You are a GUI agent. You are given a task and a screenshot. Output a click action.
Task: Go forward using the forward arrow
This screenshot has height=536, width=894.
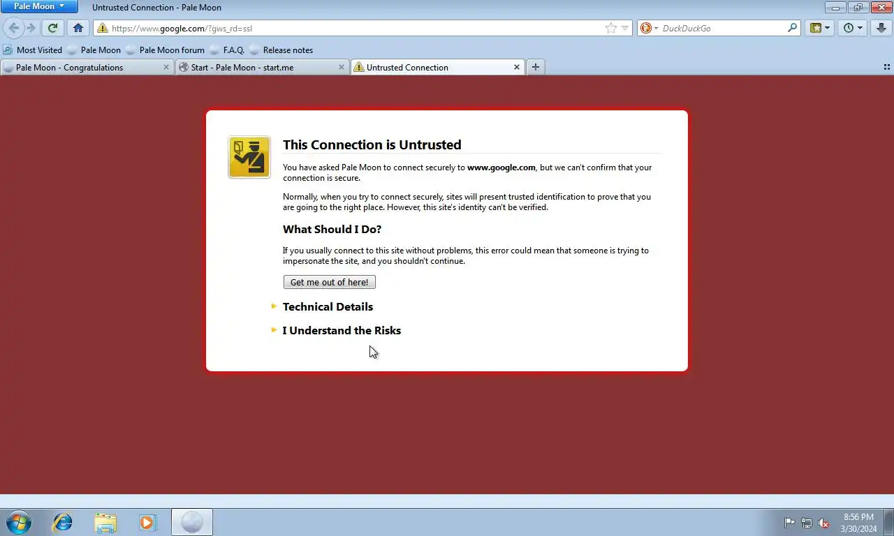(31, 28)
